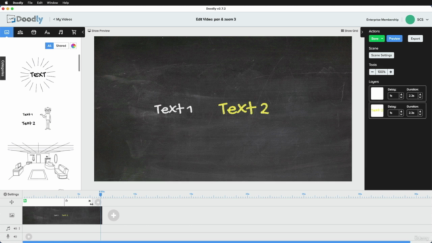Increase Text 2 layer Duration
The width and height of the screenshot is (432, 243).
tap(420, 111)
